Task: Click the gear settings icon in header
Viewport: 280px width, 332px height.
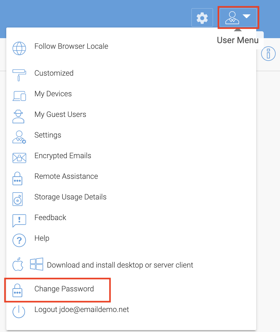Action: tap(202, 18)
